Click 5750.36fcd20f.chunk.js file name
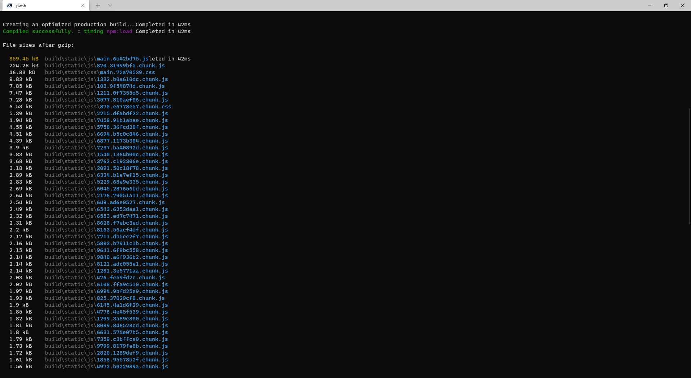 point(132,127)
